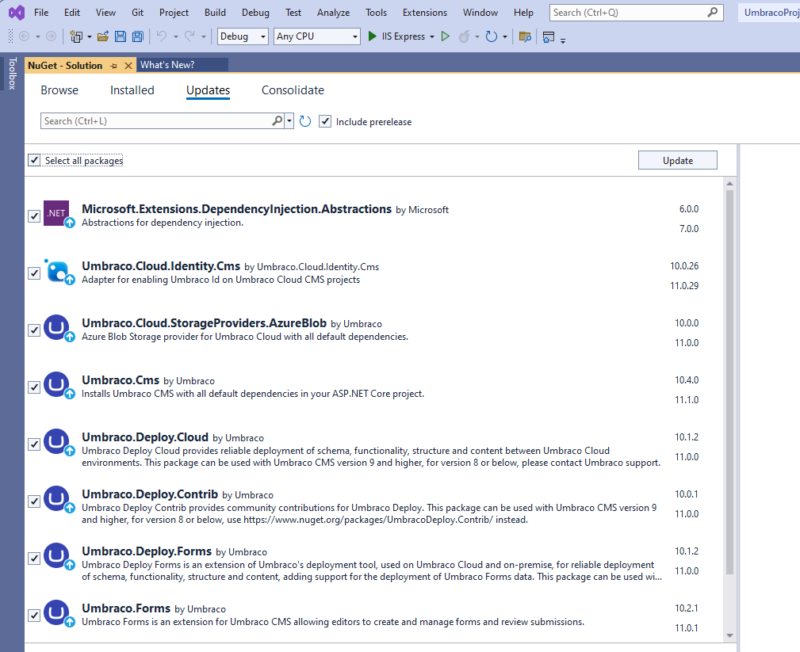
Task: Click the Update button
Action: [678, 160]
